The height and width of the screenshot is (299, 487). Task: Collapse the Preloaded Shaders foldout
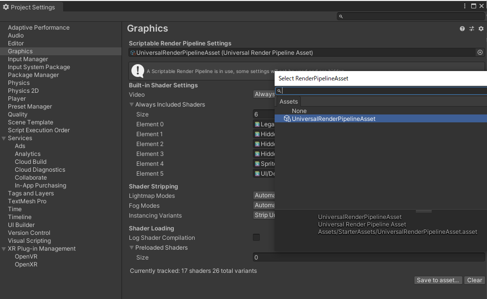[x=132, y=248]
